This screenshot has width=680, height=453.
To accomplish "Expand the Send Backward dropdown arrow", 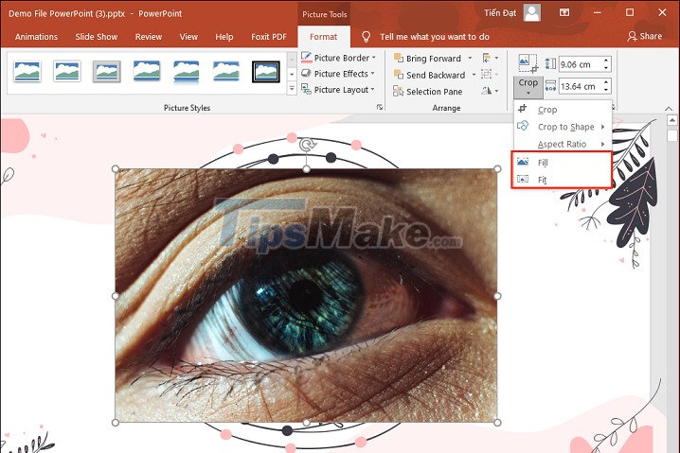I will (x=474, y=75).
